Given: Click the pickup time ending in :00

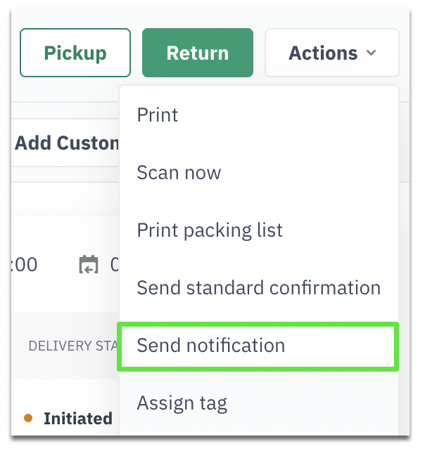Looking at the screenshot, I should click(x=24, y=265).
